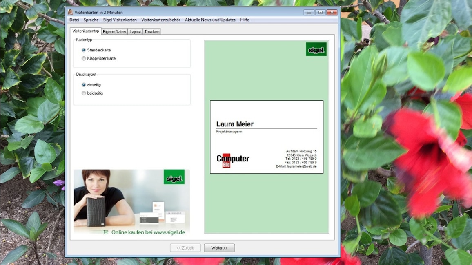Screen dimensions: 472x265
Task: Open the Sprache menu
Action: coord(91,20)
